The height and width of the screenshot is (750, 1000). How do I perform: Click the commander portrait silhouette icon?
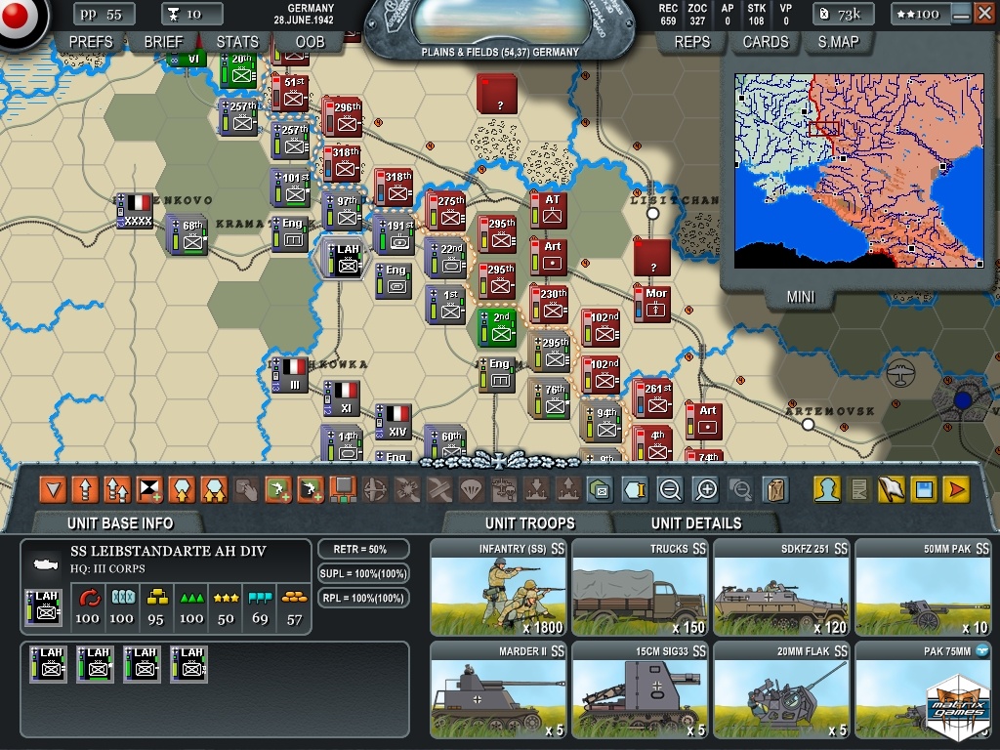(x=827, y=488)
